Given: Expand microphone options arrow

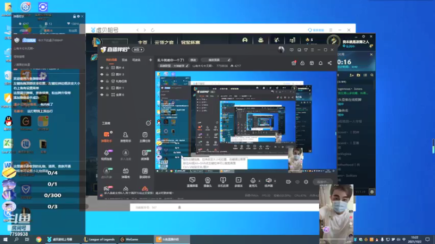Looking at the screenshot, I should 259,181.
